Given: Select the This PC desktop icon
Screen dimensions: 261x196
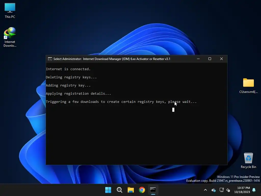Looking at the screenshot, I should pyautogui.click(x=10, y=11).
